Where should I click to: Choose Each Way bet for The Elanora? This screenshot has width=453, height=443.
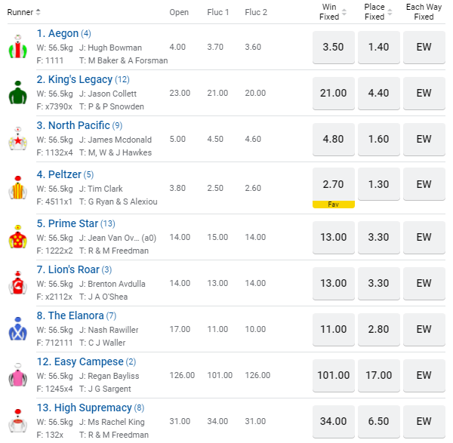click(x=424, y=329)
